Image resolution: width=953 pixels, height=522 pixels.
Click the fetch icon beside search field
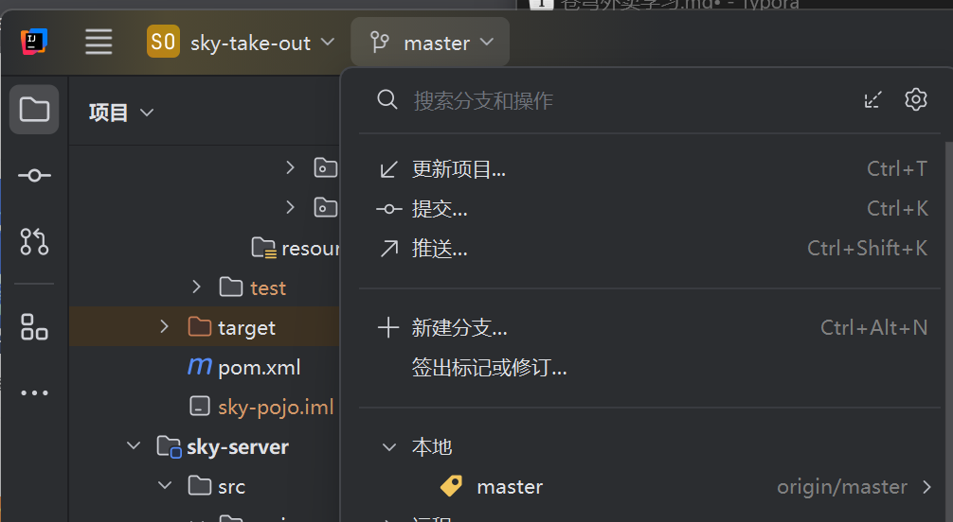(x=873, y=99)
